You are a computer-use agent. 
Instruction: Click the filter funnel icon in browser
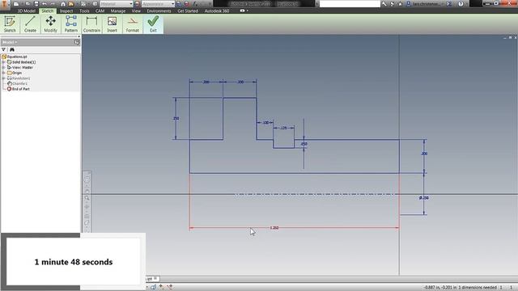3,49
